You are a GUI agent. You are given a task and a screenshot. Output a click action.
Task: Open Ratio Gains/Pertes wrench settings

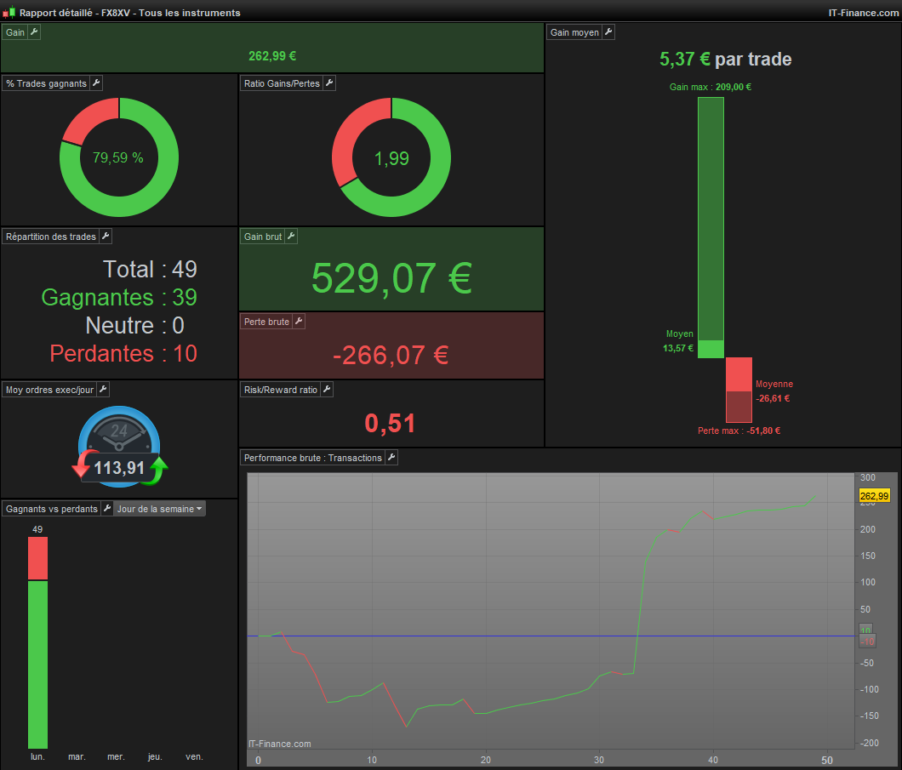click(x=329, y=83)
